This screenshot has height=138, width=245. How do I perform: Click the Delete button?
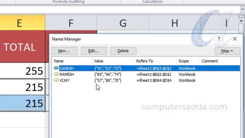[x=123, y=51]
